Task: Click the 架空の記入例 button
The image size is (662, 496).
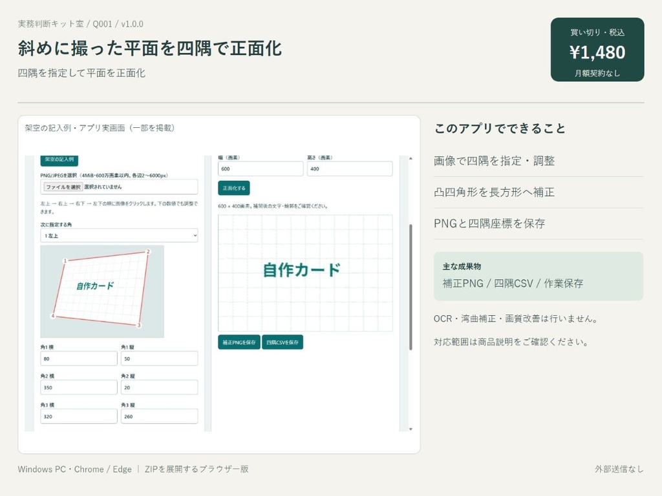Action: 59,160
